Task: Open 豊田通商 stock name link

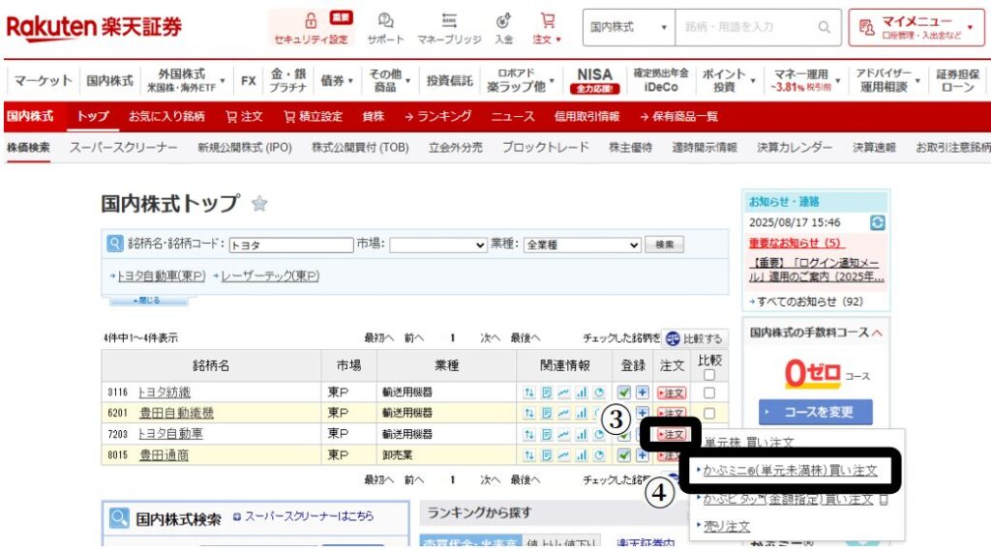Action: tap(164, 455)
